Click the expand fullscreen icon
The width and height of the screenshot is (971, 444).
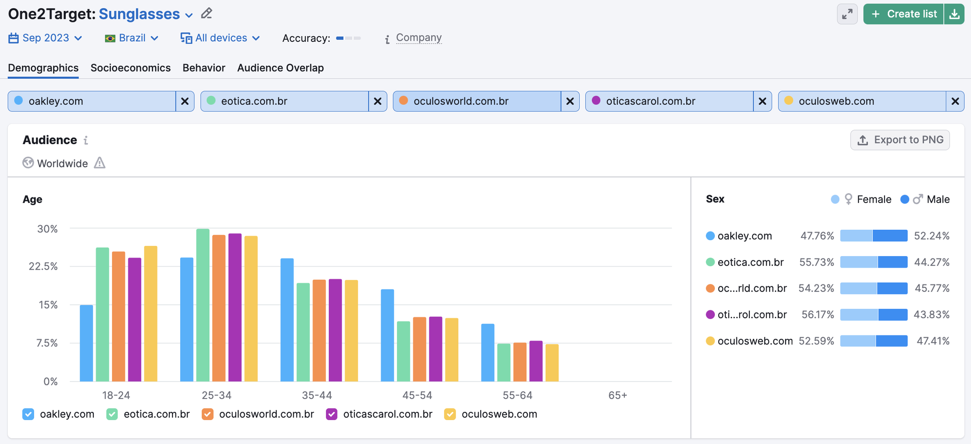tap(847, 14)
